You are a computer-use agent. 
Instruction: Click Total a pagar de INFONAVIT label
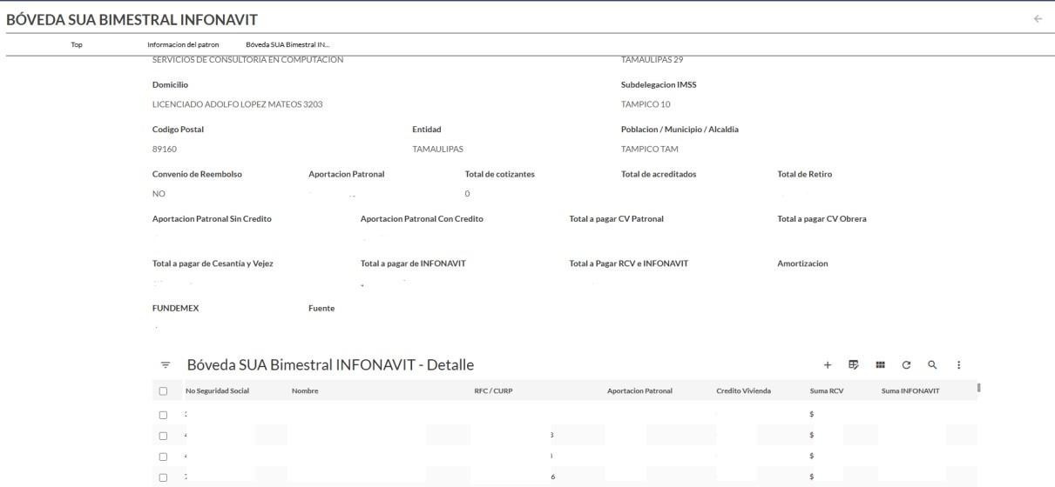(x=413, y=264)
